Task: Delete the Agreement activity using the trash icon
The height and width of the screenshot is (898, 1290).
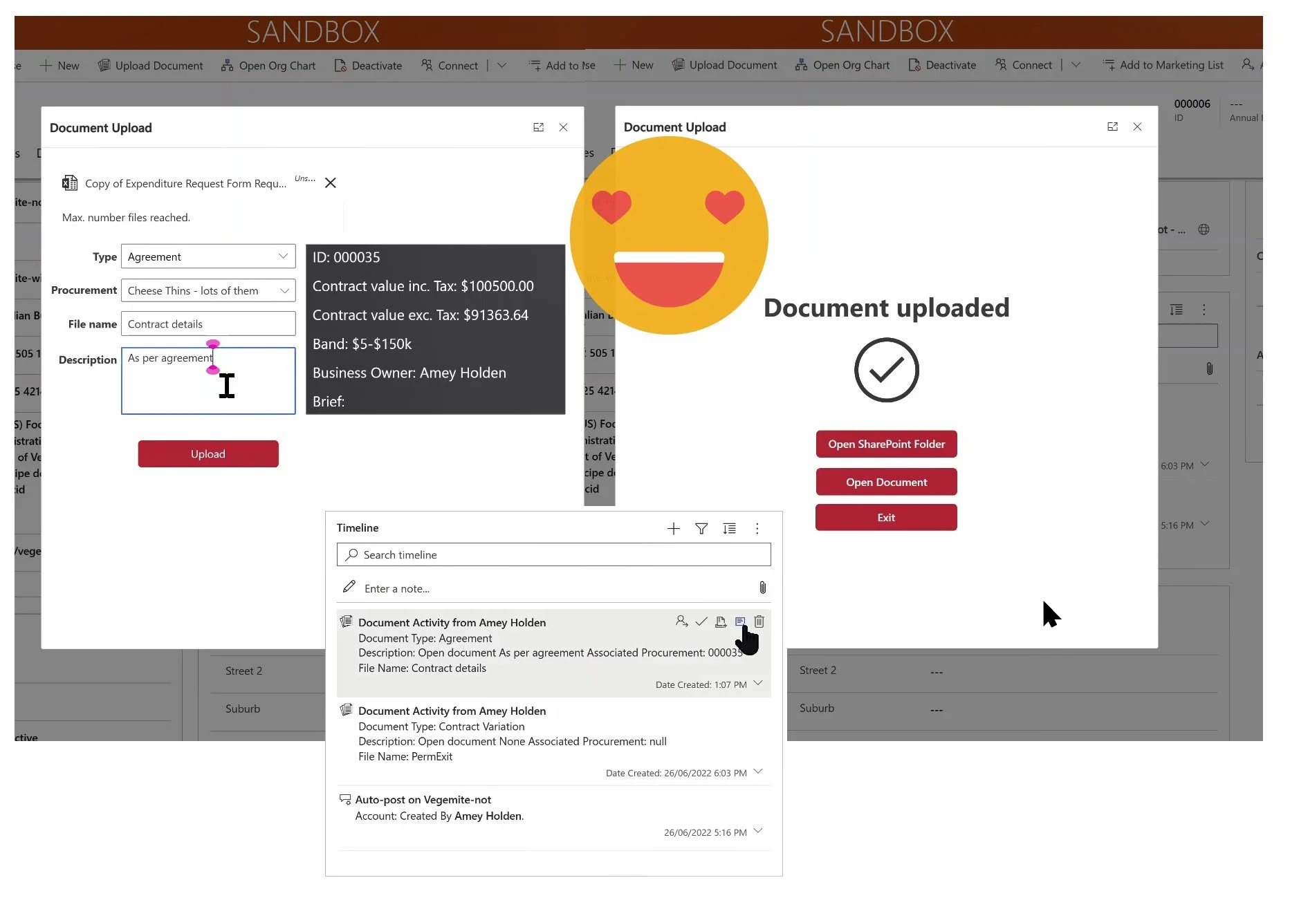Action: 759,621
